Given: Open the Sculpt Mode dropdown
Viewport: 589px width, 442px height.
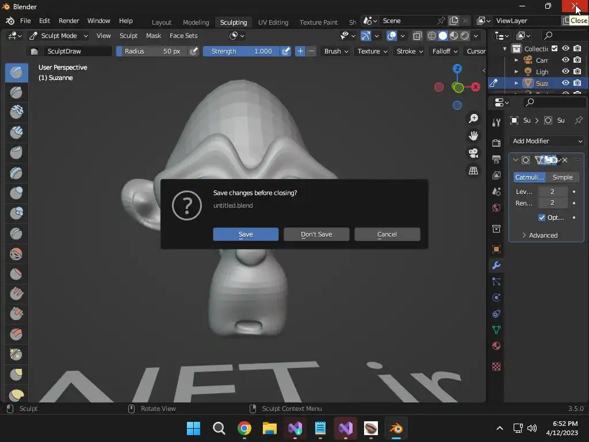Looking at the screenshot, I should [59, 36].
